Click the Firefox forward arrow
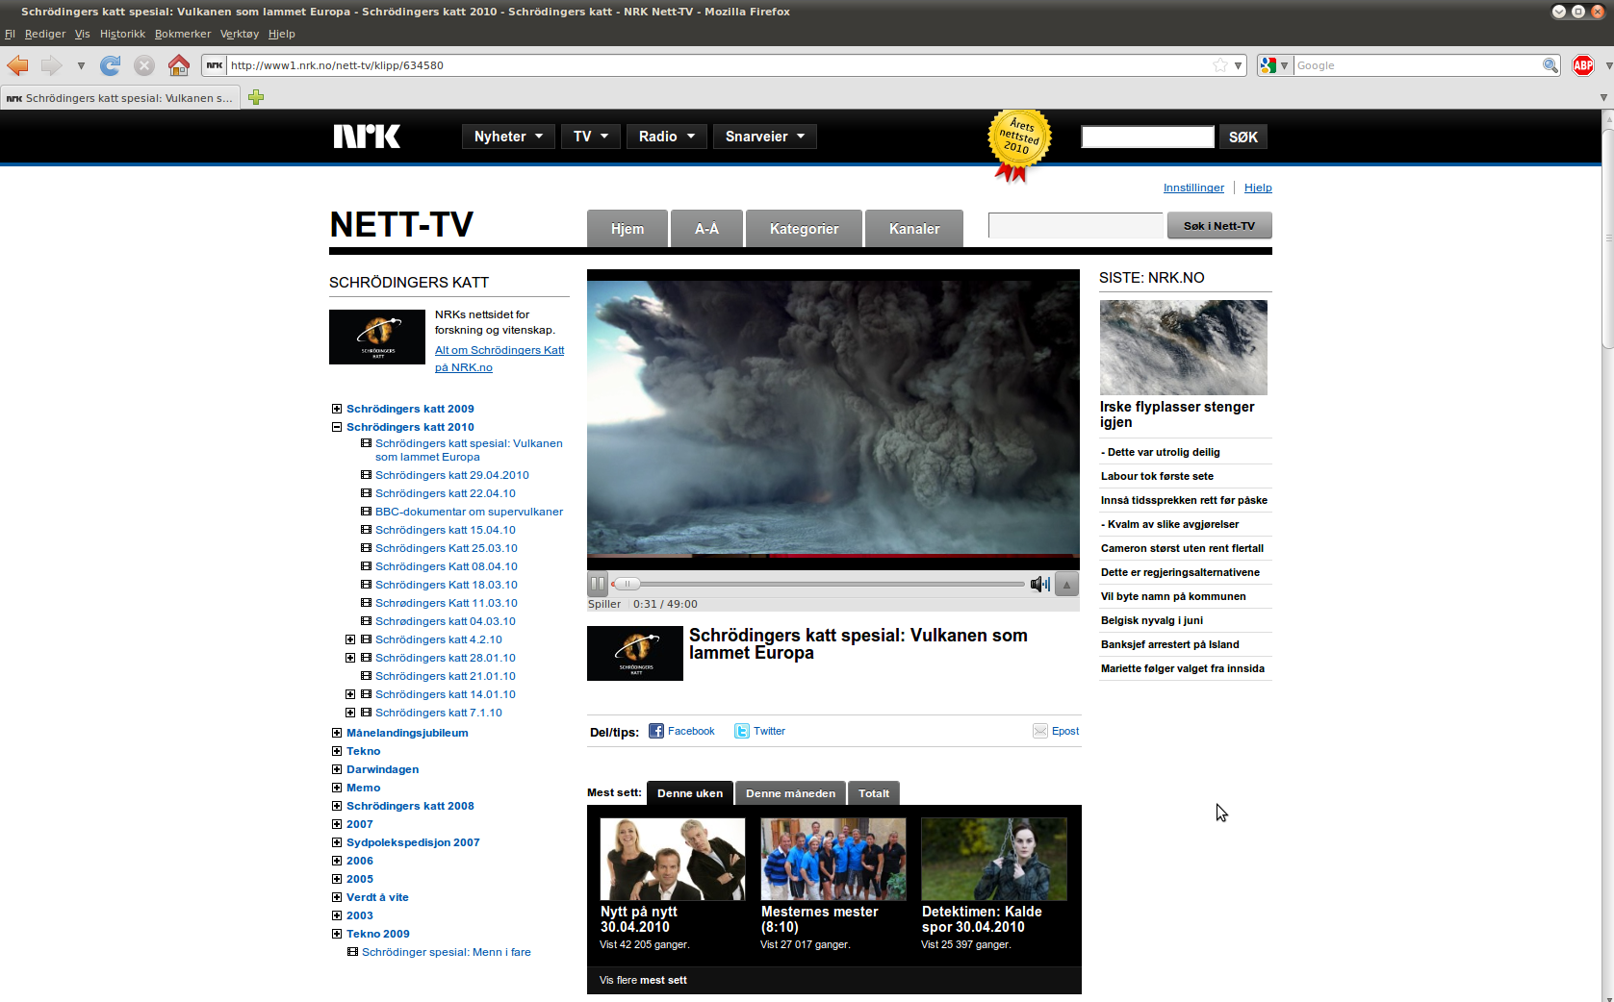This screenshot has width=1614, height=1002. click(51, 65)
